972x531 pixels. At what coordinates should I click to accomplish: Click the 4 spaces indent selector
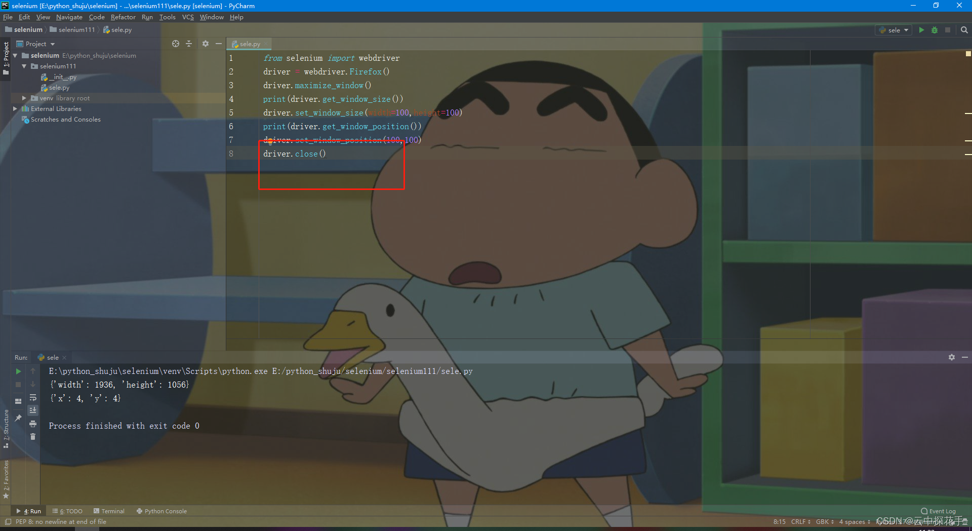[x=855, y=522]
